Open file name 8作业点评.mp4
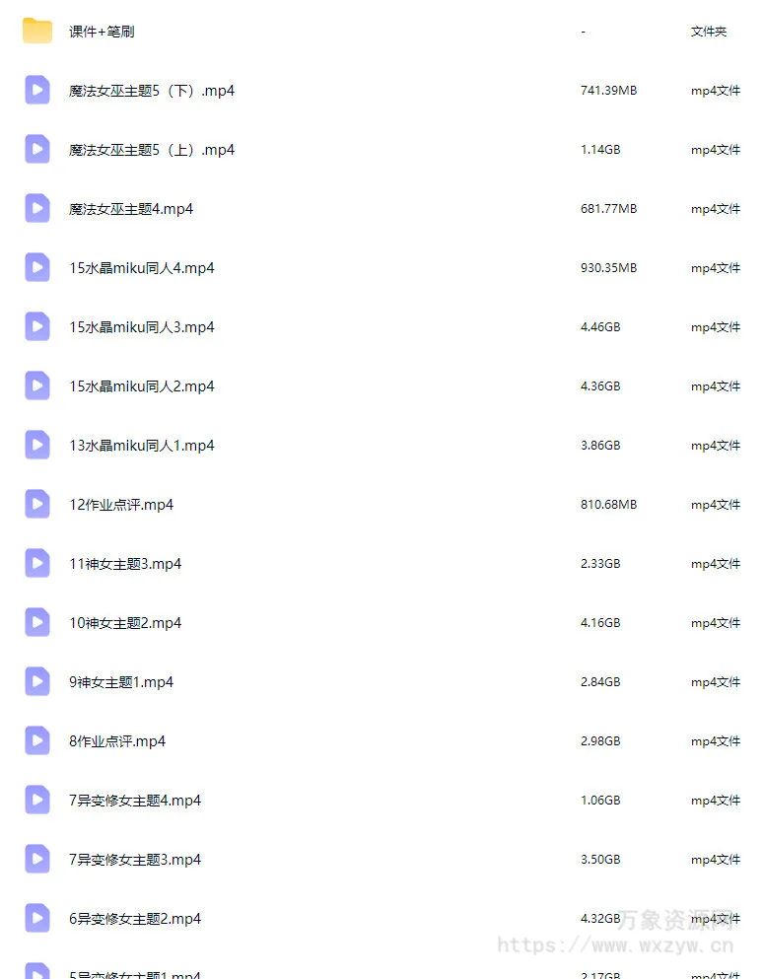 point(117,741)
